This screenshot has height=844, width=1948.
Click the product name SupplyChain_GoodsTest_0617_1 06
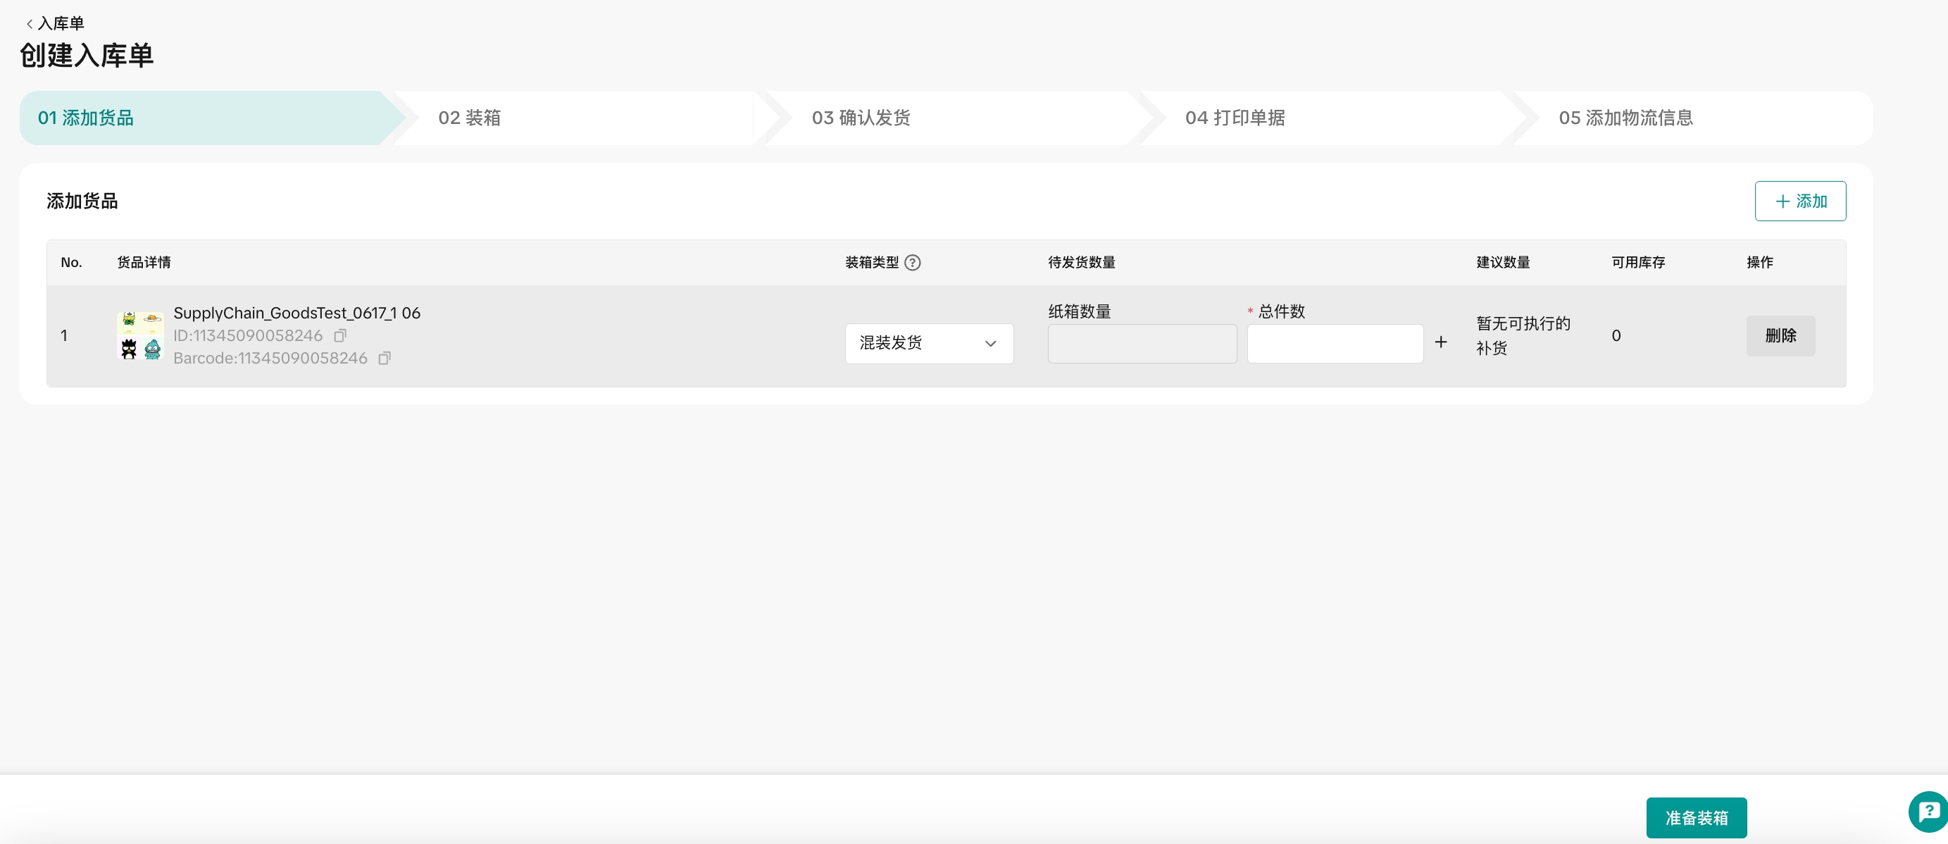[x=296, y=313]
